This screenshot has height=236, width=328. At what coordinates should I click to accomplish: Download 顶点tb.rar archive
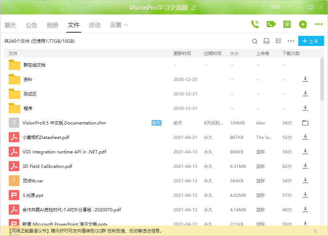305,181
